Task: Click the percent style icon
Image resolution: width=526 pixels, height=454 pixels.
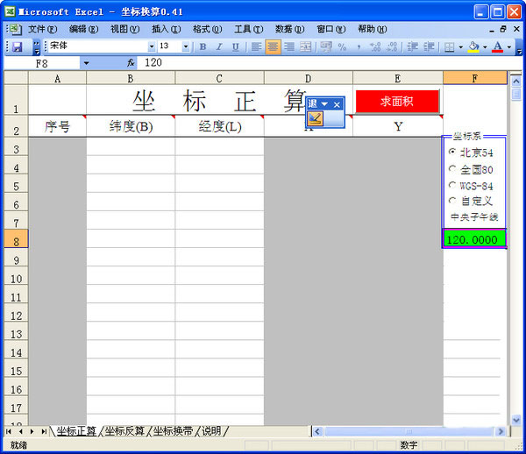Action: point(342,46)
